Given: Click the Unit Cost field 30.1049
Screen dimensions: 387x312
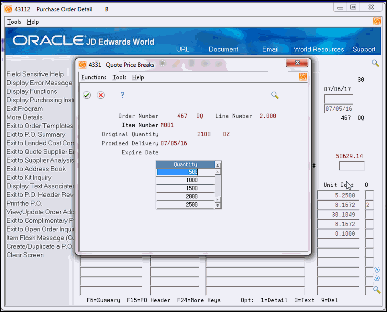Looking at the screenshot, I should tap(338, 215).
